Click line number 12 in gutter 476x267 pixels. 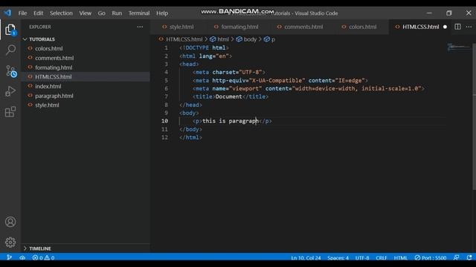(x=165, y=137)
